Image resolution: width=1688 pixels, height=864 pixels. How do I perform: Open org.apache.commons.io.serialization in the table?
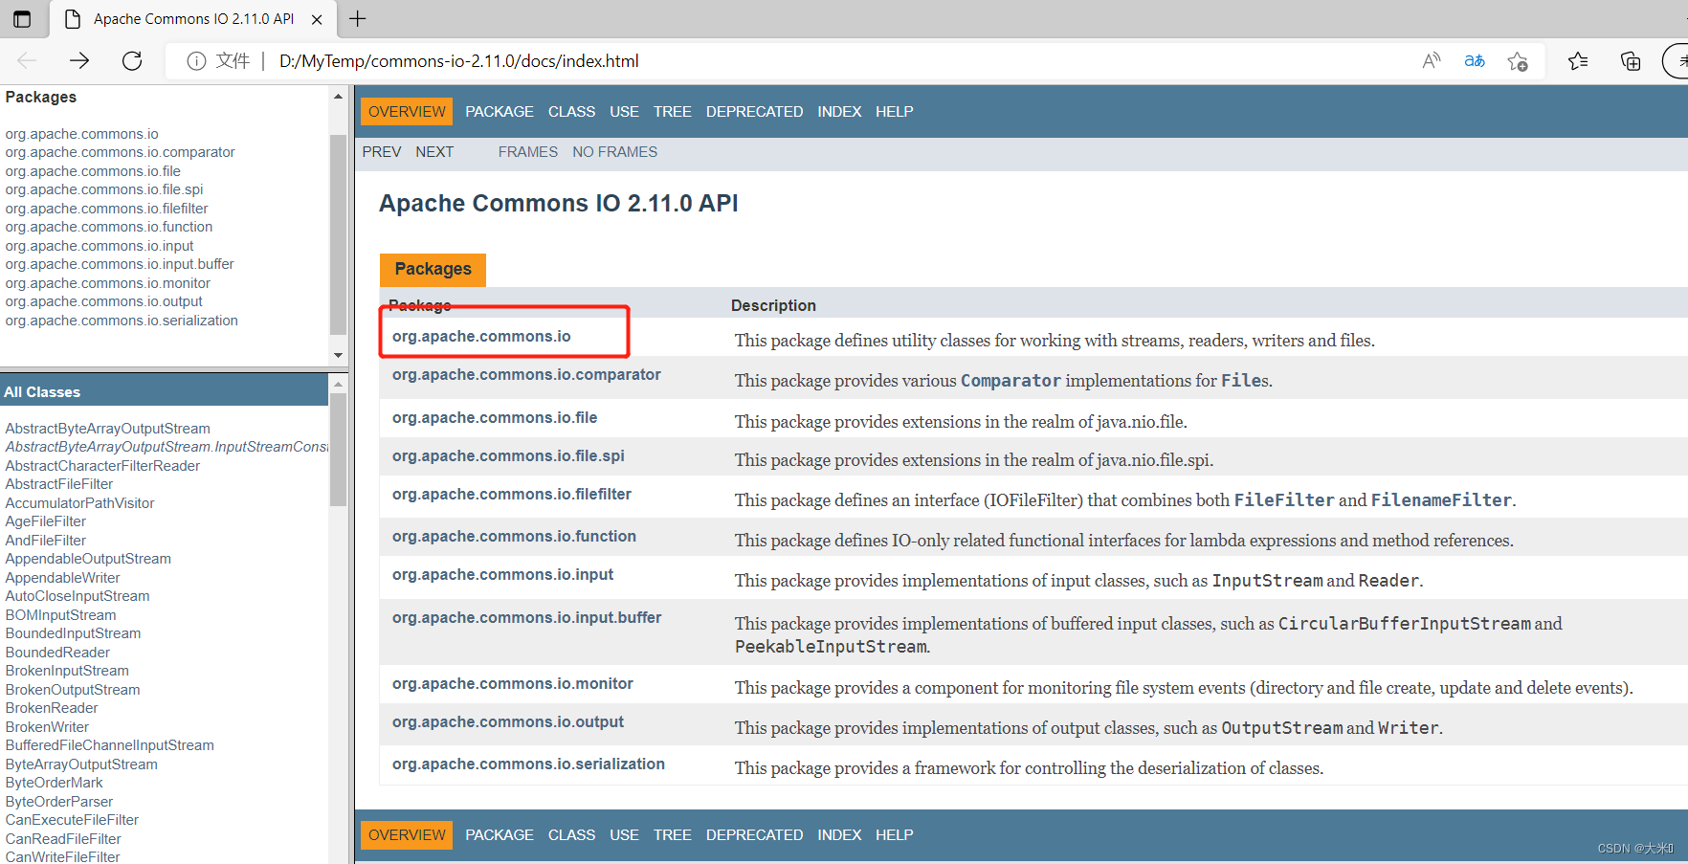[528, 764]
